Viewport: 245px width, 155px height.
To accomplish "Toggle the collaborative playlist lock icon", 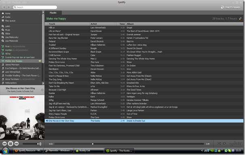I will [240, 19].
